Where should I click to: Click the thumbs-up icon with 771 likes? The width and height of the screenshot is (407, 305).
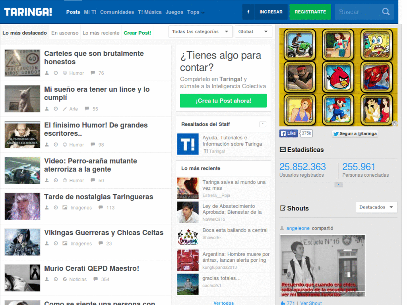pyautogui.click(x=283, y=303)
